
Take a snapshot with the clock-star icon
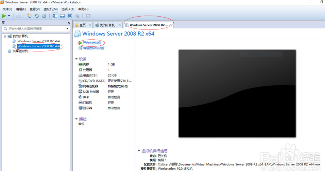click(29, 16)
